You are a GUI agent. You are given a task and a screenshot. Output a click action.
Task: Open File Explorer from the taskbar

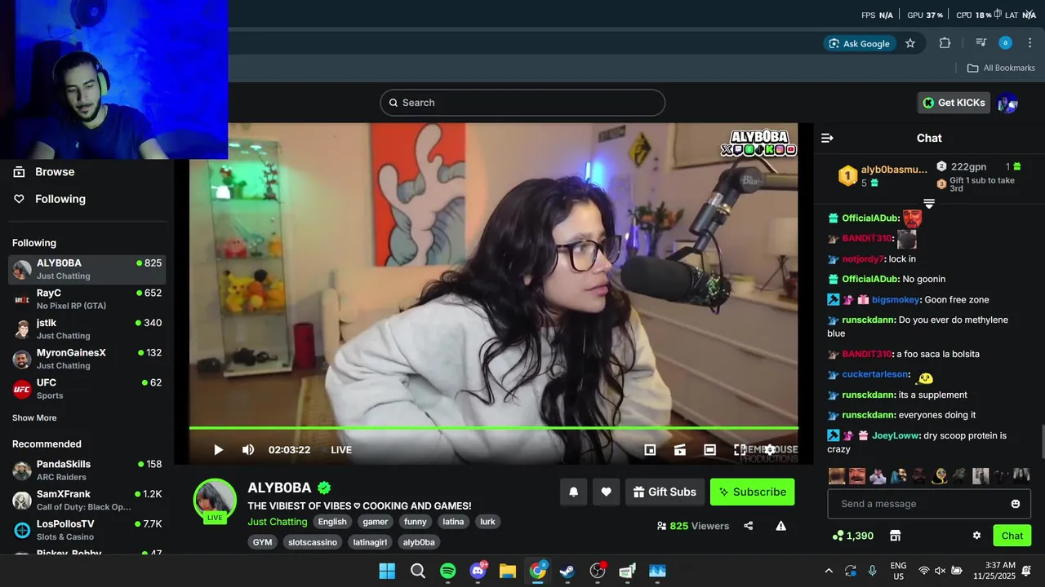pyautogui.click(x=508, y=571)
